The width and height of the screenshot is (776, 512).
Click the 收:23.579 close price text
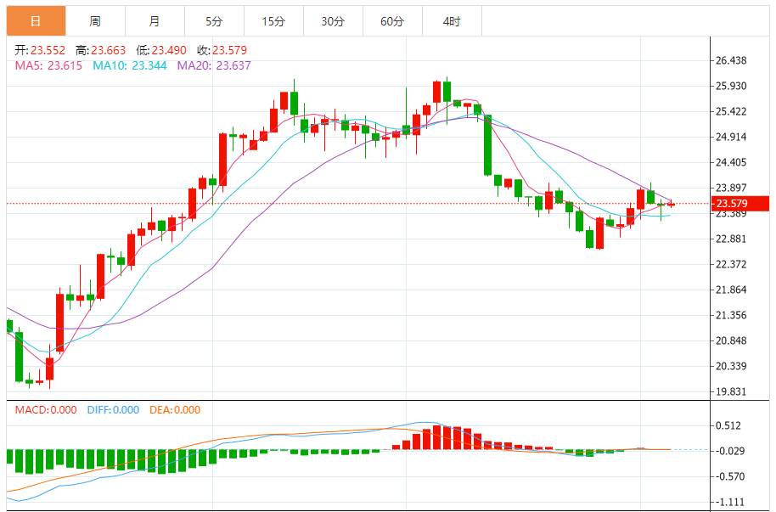222,50
